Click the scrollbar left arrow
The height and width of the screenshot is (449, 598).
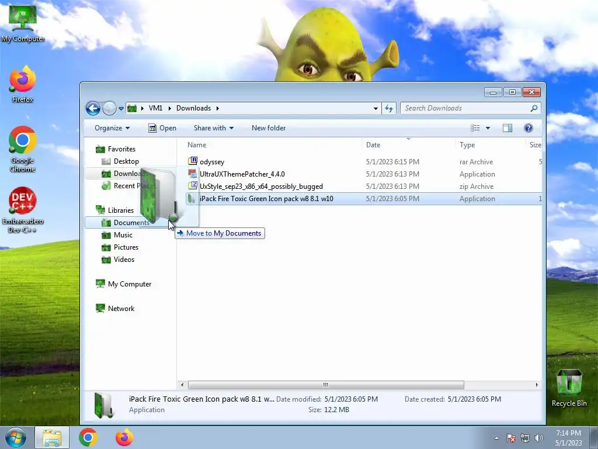tap(182, 385)
